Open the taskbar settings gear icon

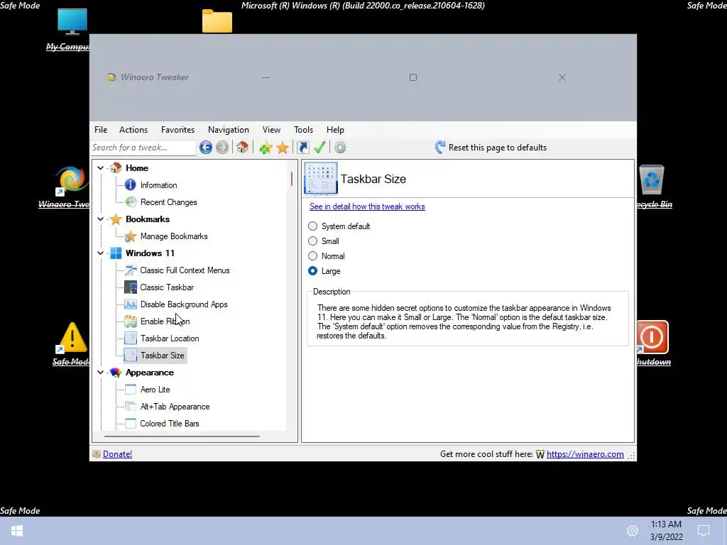click(633, 531)
